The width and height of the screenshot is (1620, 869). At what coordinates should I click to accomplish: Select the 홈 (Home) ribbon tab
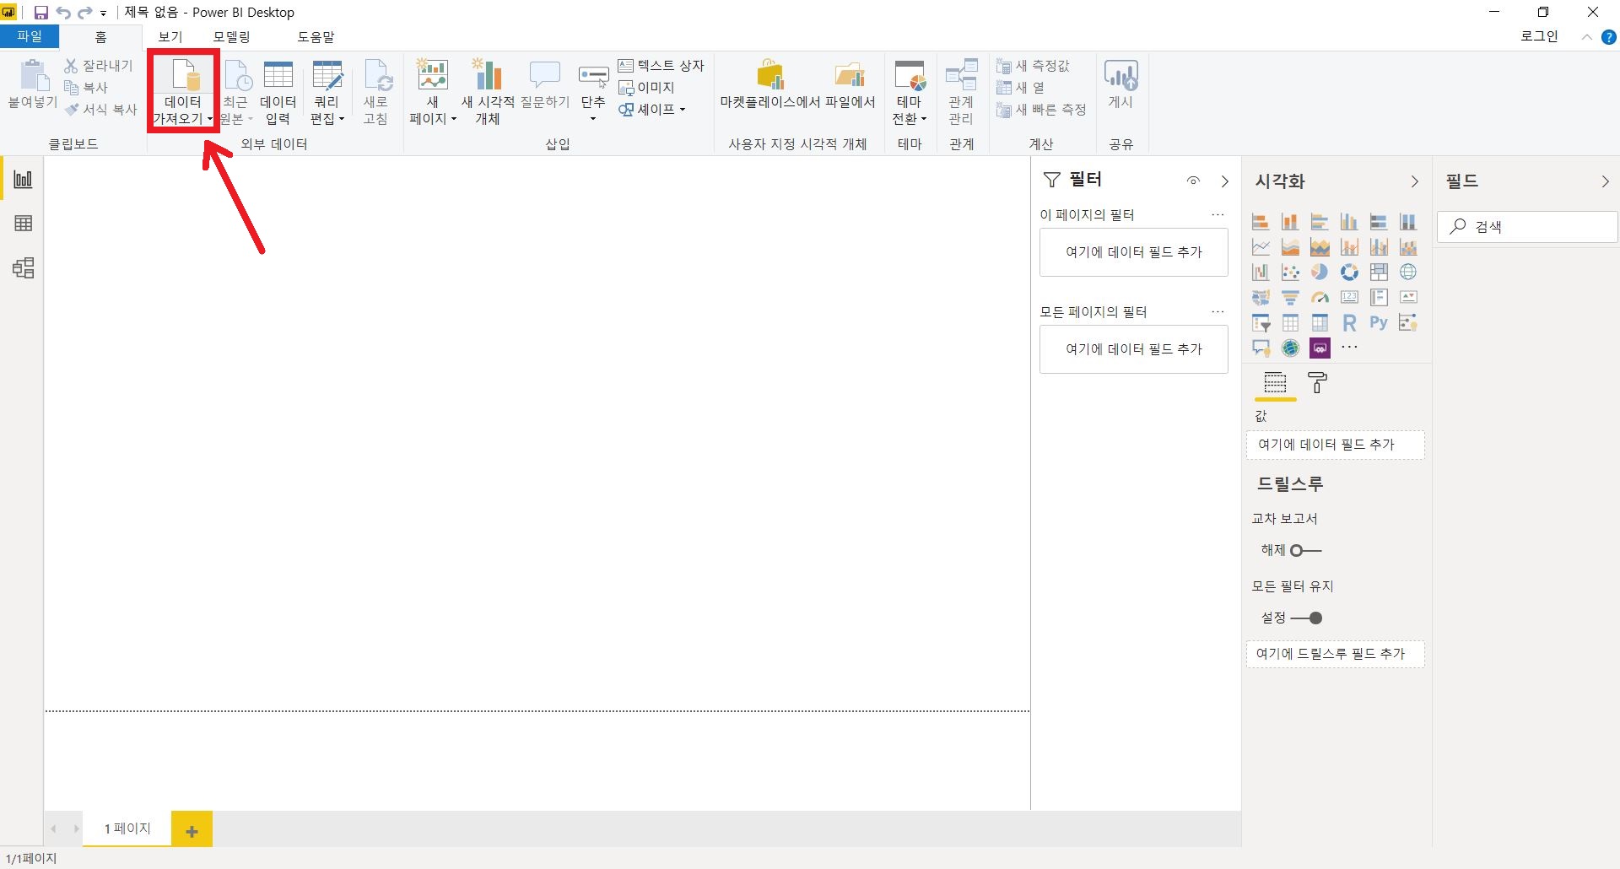click(100, 37)
